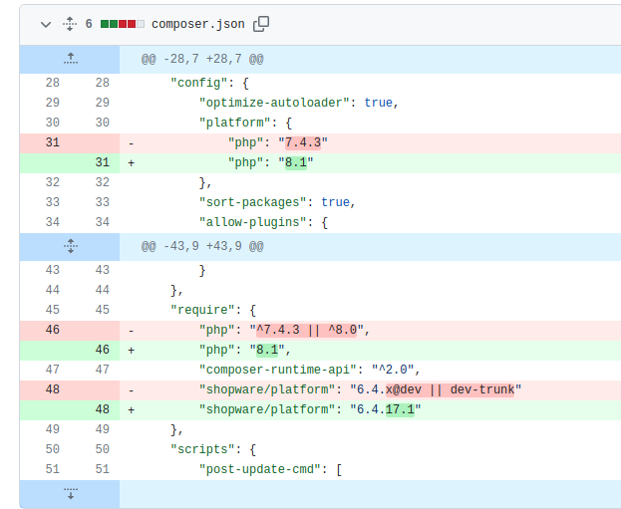Select added line number 31

coord(102,162)
